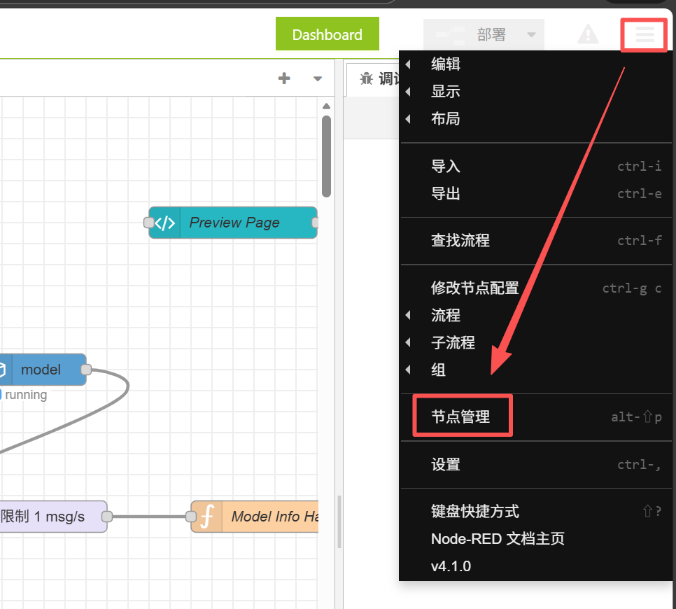Click the cube icon on model node
Viewport: 676px width, 609px height.
pos(3,370)
